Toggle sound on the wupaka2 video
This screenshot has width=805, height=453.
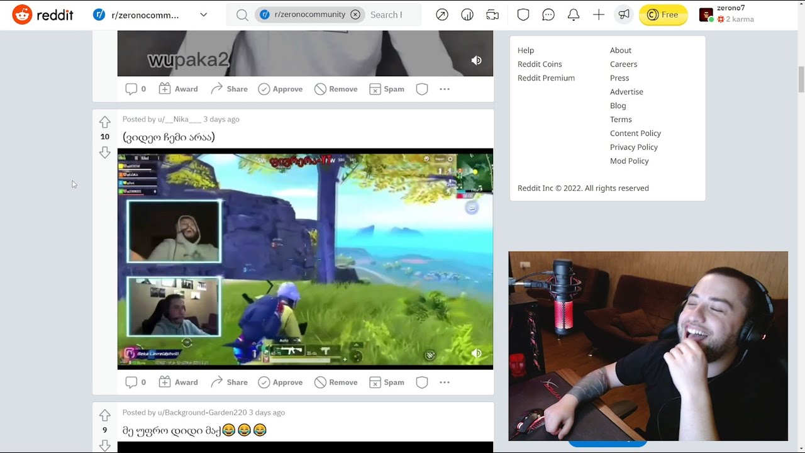tap(477, 60)
